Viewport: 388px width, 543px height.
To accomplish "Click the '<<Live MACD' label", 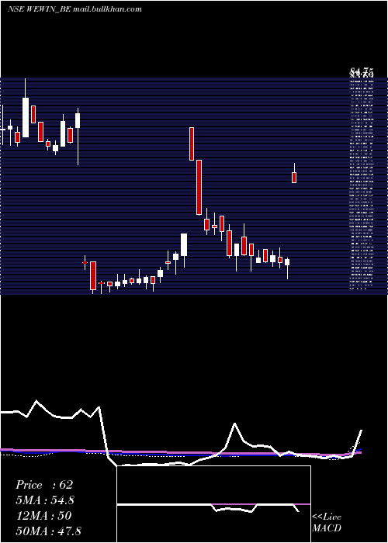I will (327, 522).
